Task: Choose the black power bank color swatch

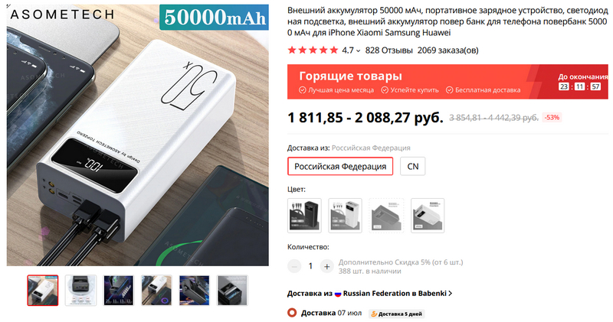Action: [304, 216]
